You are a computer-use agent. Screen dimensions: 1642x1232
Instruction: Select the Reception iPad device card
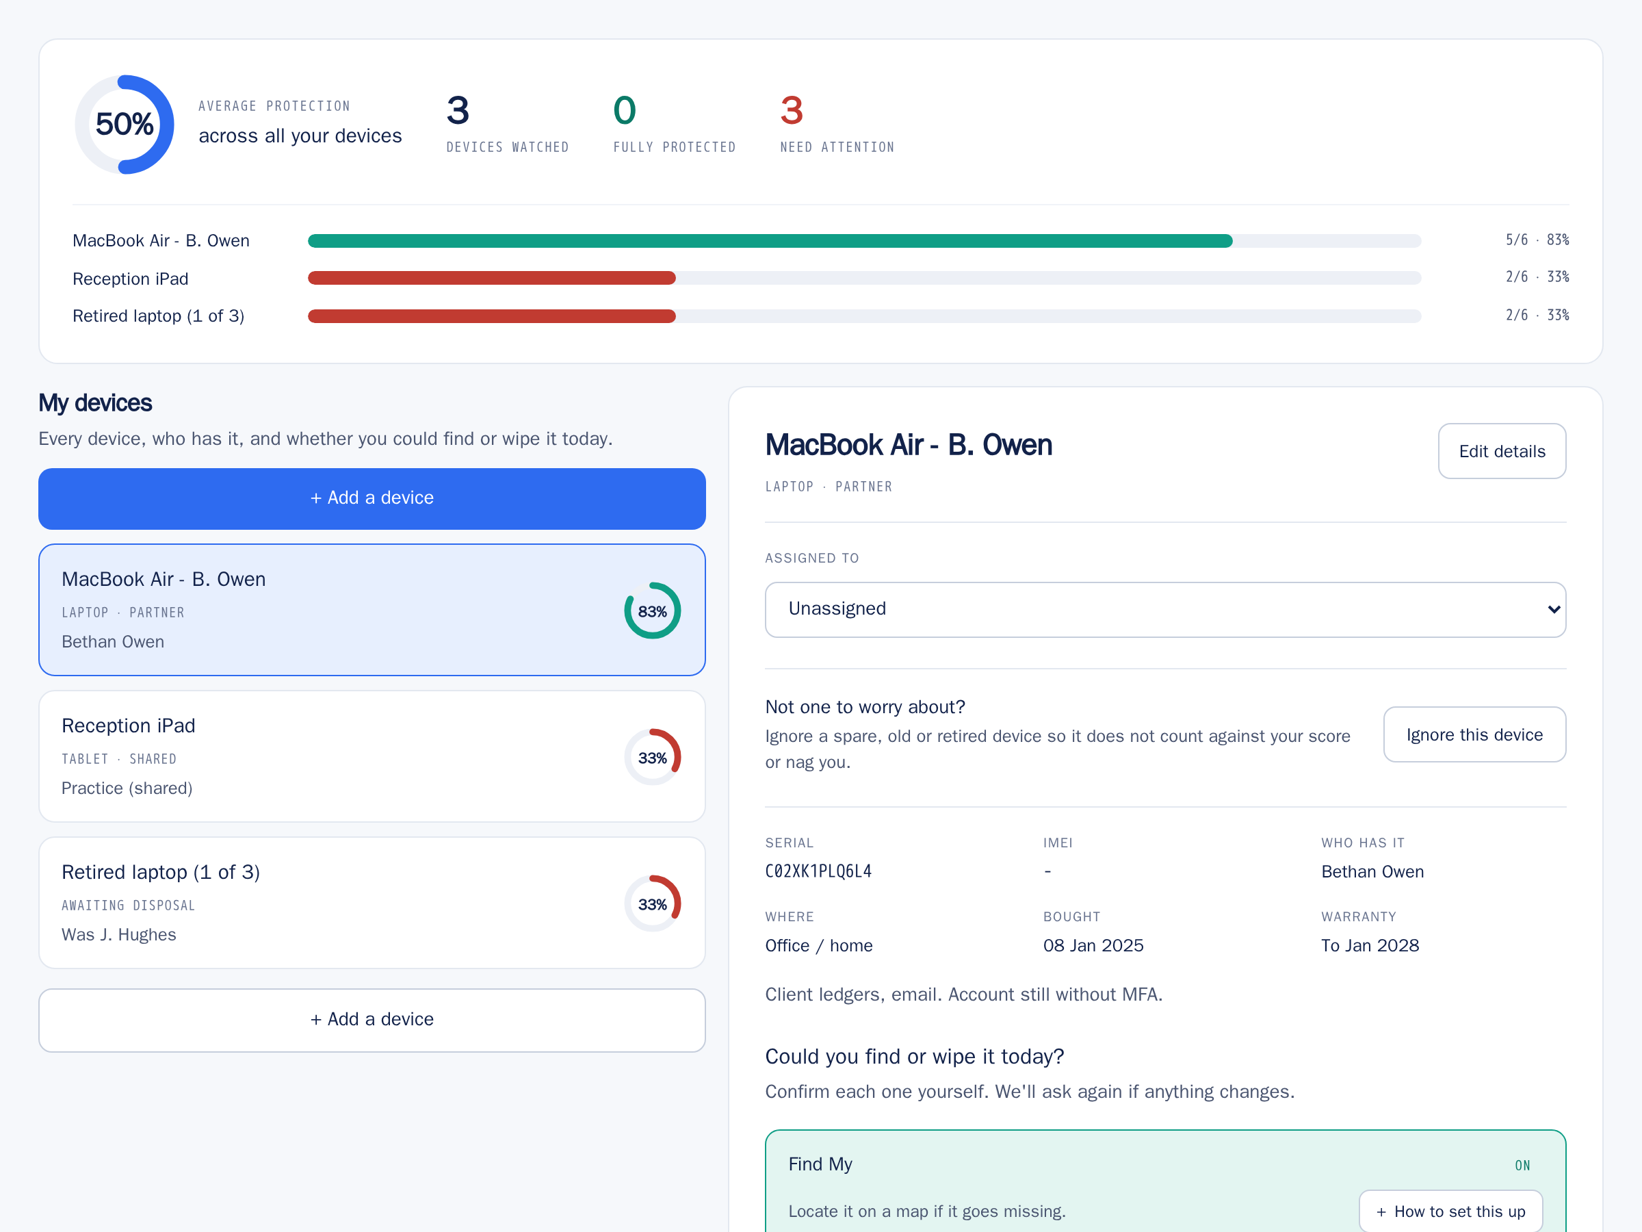372,756
